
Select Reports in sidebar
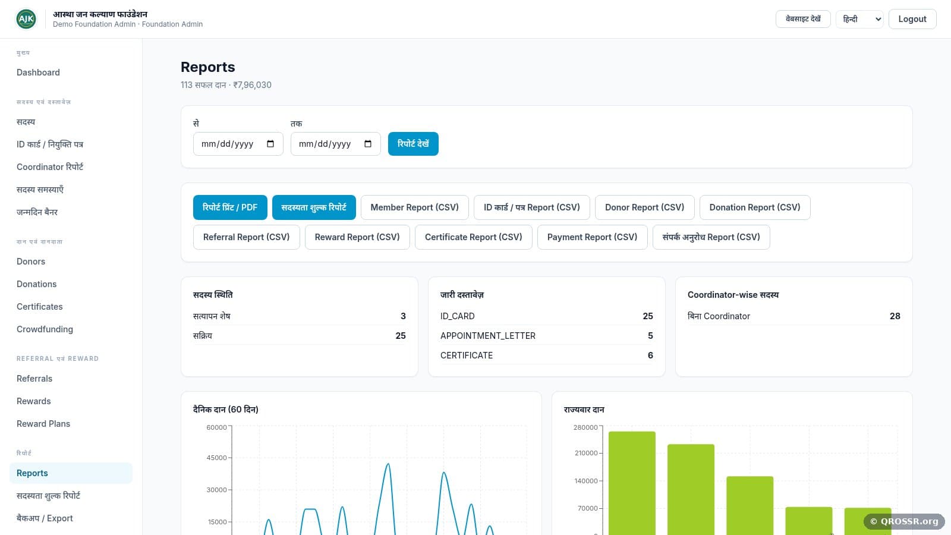coord(71,473)
